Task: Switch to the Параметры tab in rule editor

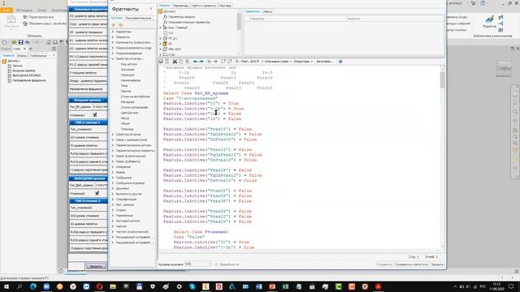Action: tap(180, 6)
